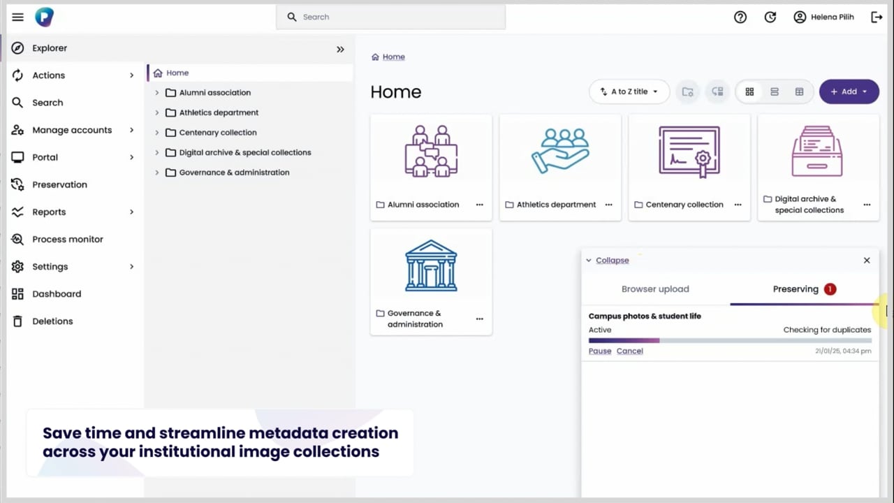
Task: Open the help question mark icon
Action: point(740,17)
